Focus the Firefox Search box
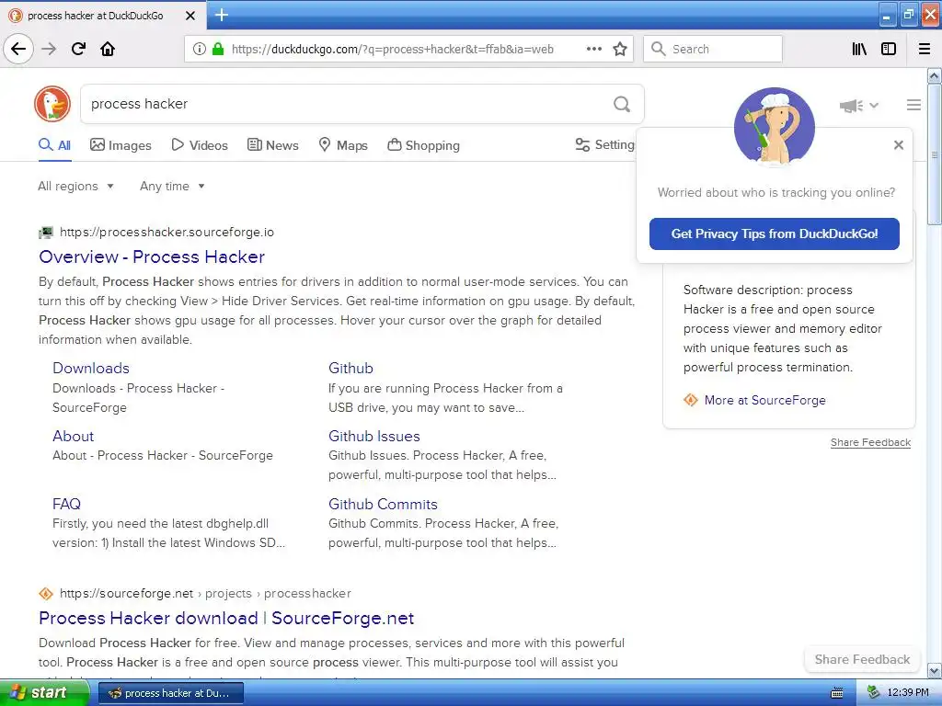Screen dimensions: 942x706 (x=713, y=49)
